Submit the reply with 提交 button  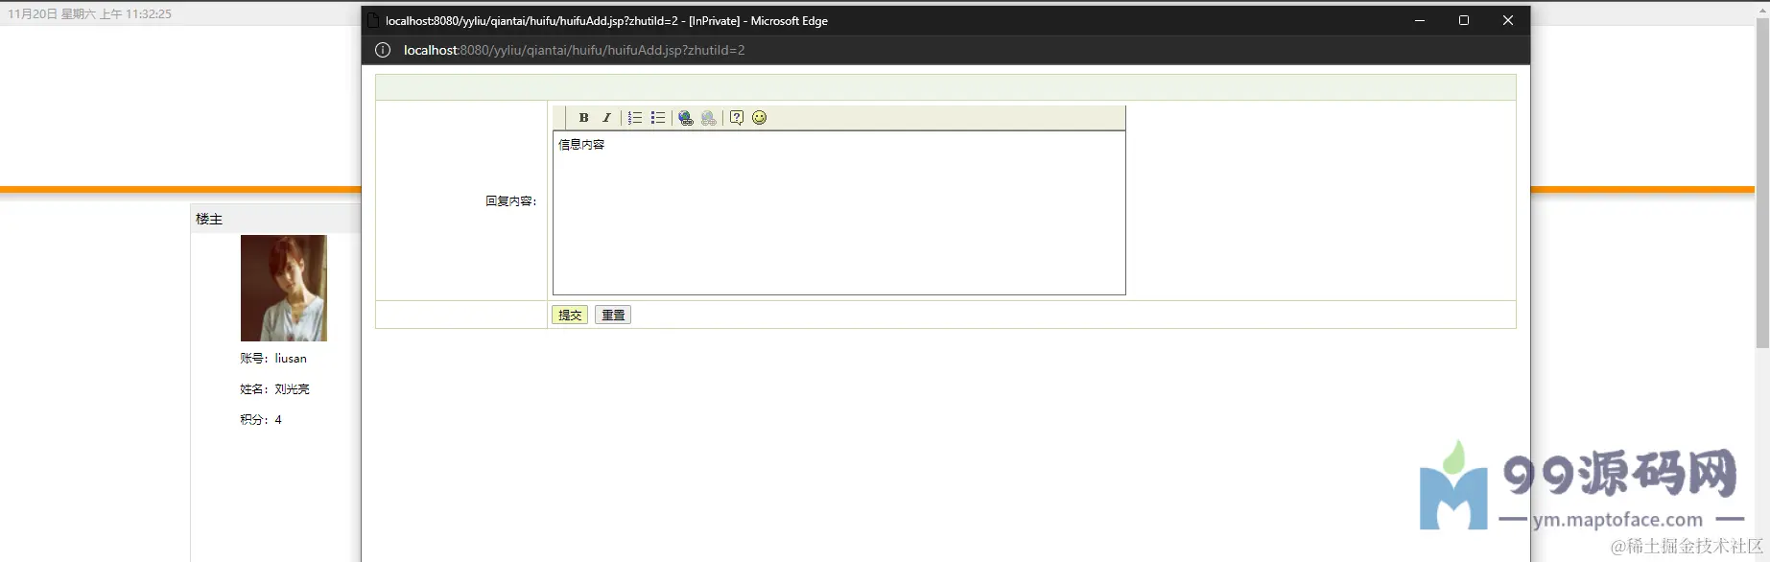tap(570, 315)
